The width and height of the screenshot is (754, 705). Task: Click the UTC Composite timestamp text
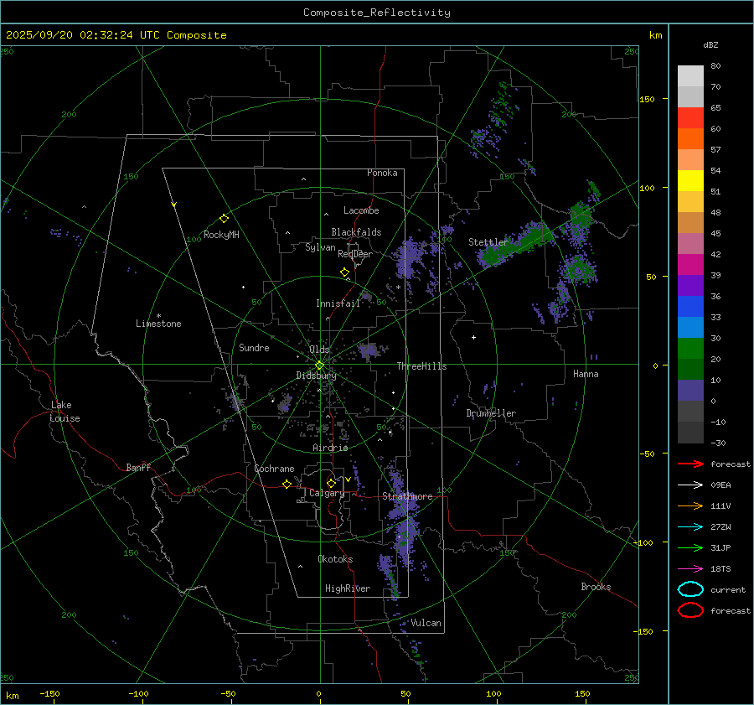[x=116, y=35]
